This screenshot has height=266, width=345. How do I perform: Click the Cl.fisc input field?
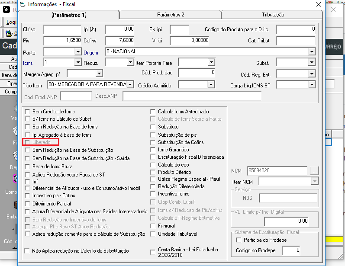(x=62, y=29)
